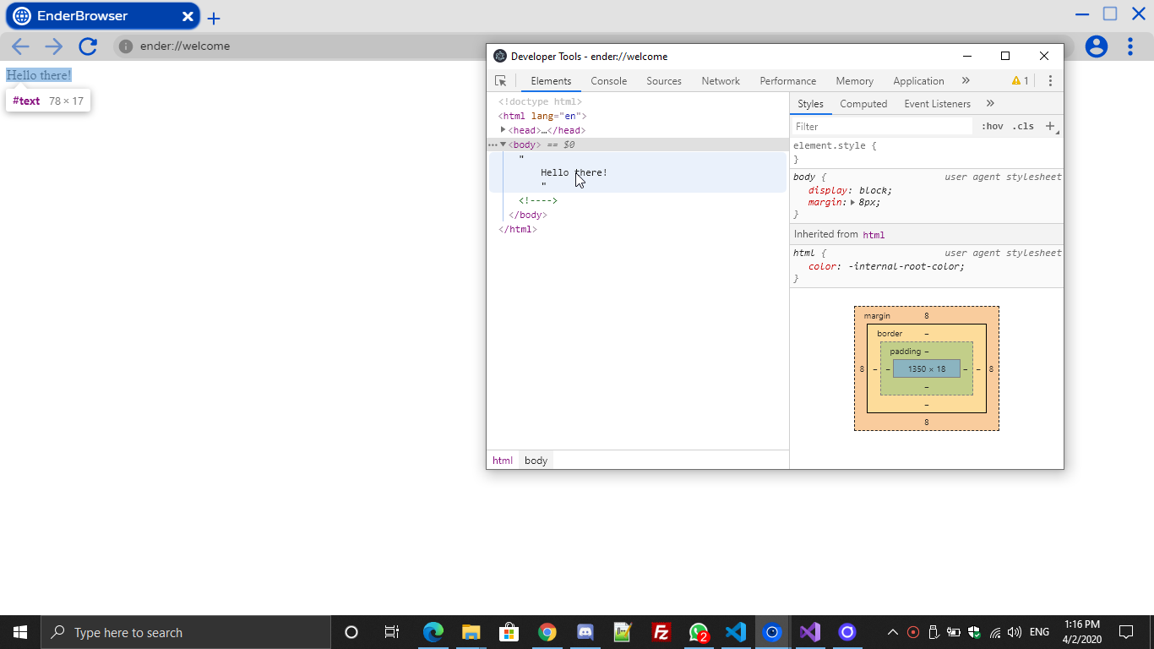1154x649 pixels.
Task: Open the Windows Start menu
Action: [x=20, y=632]
